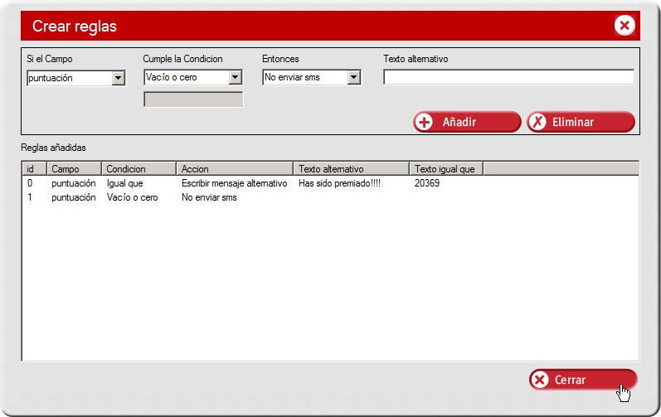Click the 20369 value in the rules table
This screenshot has height=417, width=661.
click(427, 183)
